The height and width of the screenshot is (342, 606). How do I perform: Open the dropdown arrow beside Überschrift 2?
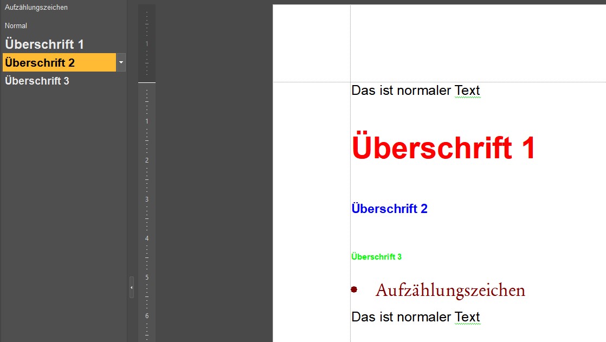pos(121,63)
